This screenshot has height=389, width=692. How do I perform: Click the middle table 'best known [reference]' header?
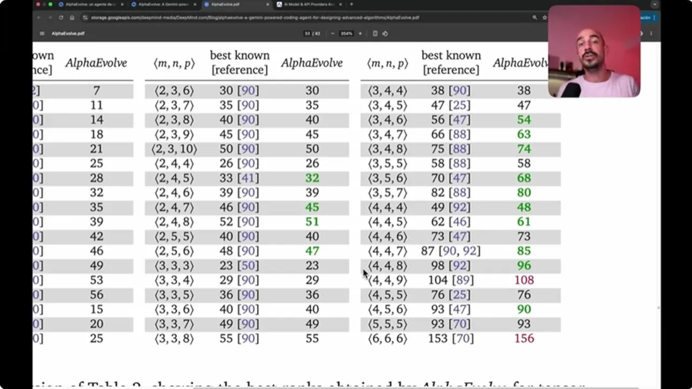click(239, 63)
